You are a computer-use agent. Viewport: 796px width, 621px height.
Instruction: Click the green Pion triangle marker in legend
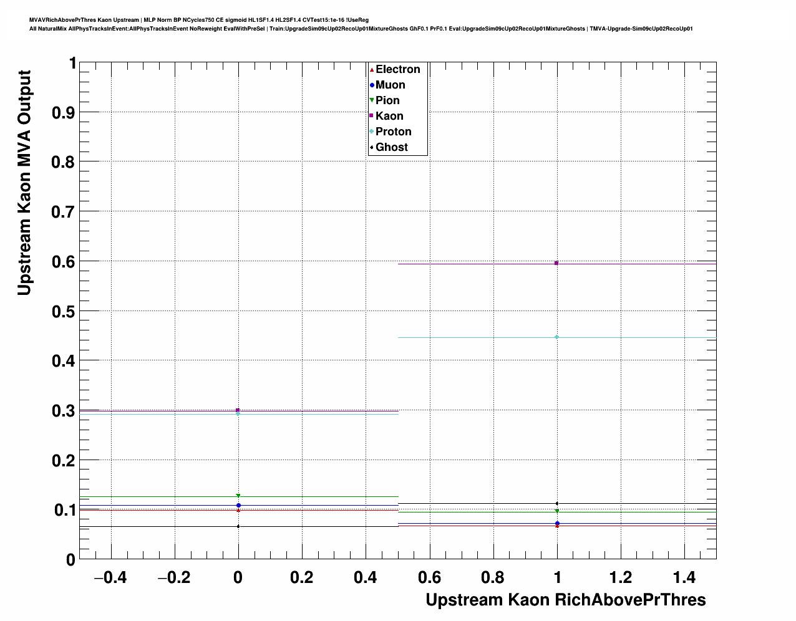point(372,100)
